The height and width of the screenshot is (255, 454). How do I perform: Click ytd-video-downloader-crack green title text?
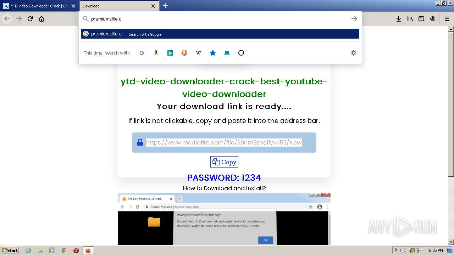[x=224, y=87]
